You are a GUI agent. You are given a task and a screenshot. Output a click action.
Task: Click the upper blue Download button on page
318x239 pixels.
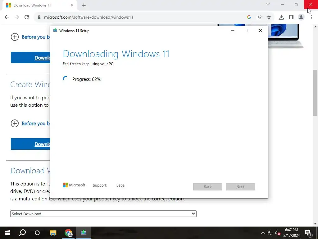coord(30,58)
